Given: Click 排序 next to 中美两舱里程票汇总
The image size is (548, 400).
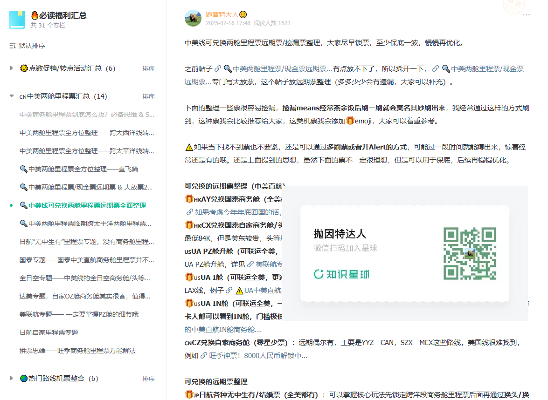Looking at the screenshot, I should (148, 96).
